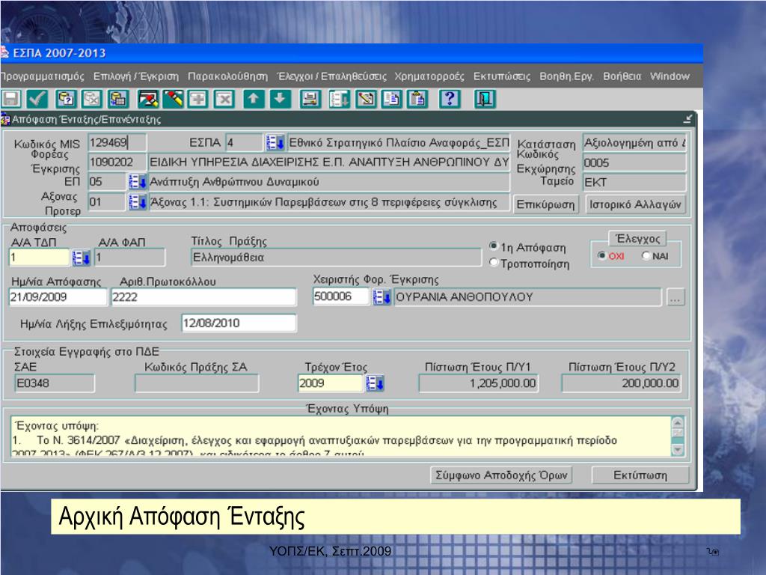Open the Άξονας Προτερ list of values
Viewport: 766px width, 575px height.
click(138, 202)
